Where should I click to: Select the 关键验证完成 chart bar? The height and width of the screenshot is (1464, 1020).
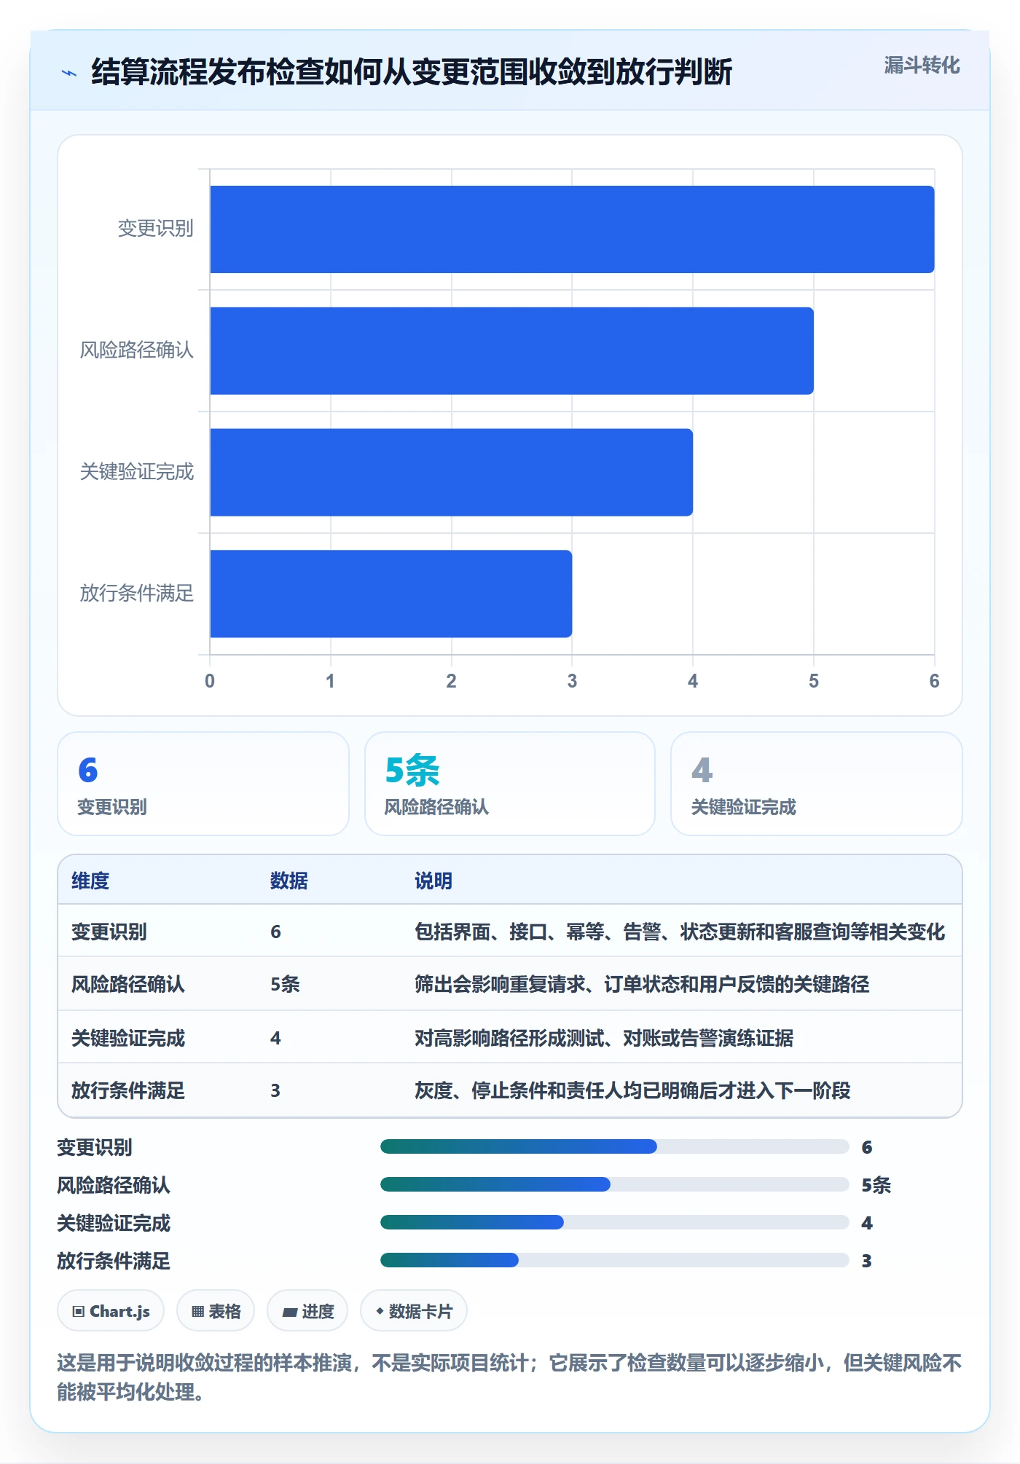pyautogui.click(x=451, y=472)
